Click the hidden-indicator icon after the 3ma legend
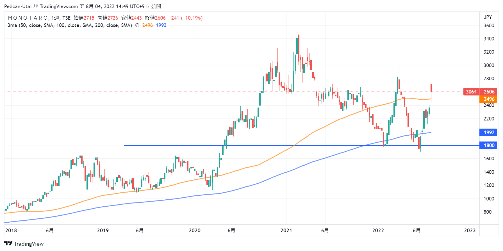Image resolution: width=503 pixels, height=251 pixels. 137,25
